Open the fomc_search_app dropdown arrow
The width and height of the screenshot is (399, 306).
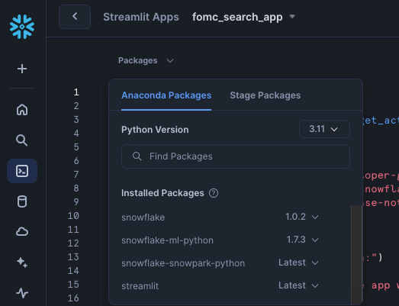point(292,17)
